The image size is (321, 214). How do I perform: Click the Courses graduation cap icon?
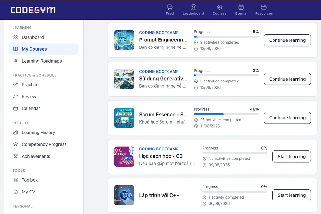(220, 7)
